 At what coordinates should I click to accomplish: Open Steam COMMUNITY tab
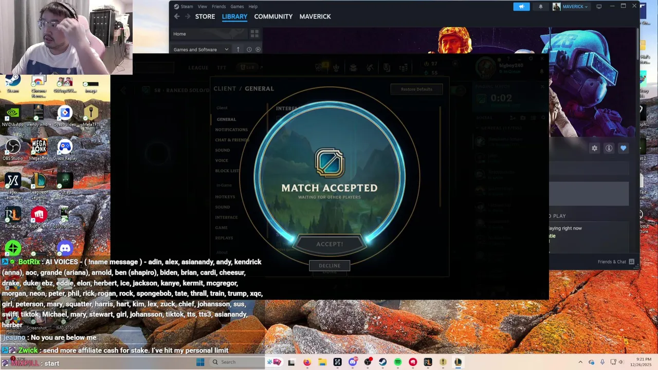pos(273,16)
